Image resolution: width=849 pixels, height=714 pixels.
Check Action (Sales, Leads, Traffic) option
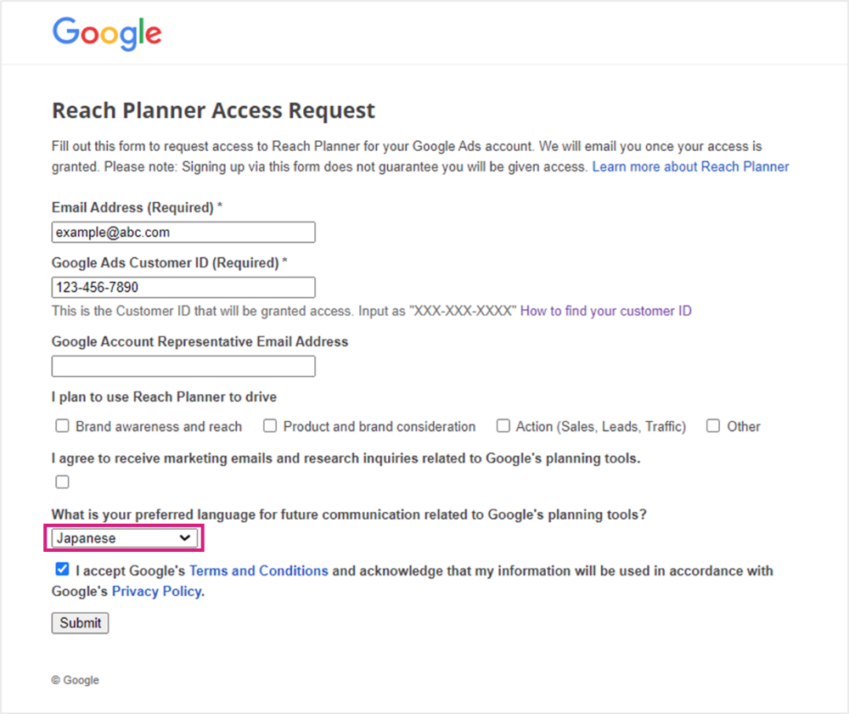tap(503, 426)
